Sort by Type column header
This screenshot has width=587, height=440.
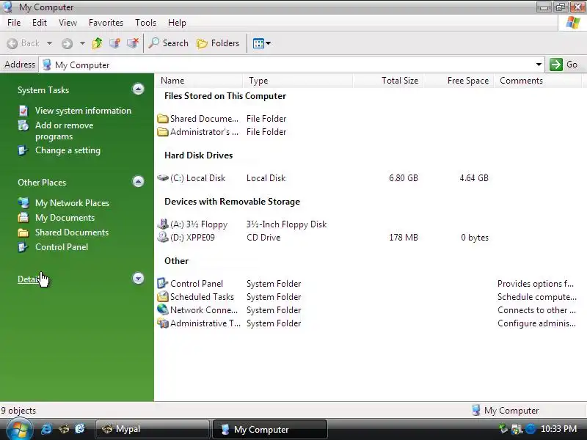tap(298, 81)
